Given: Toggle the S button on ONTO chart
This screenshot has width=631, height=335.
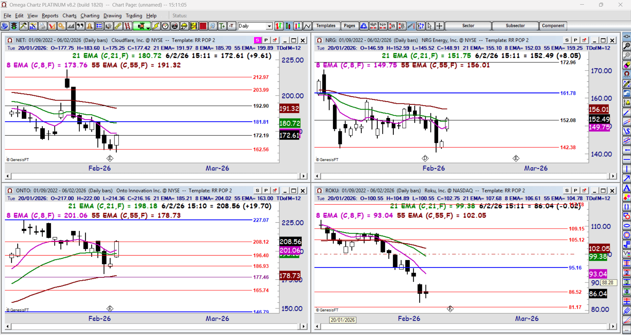Looking at the screenshot, I should click(258, 190).
